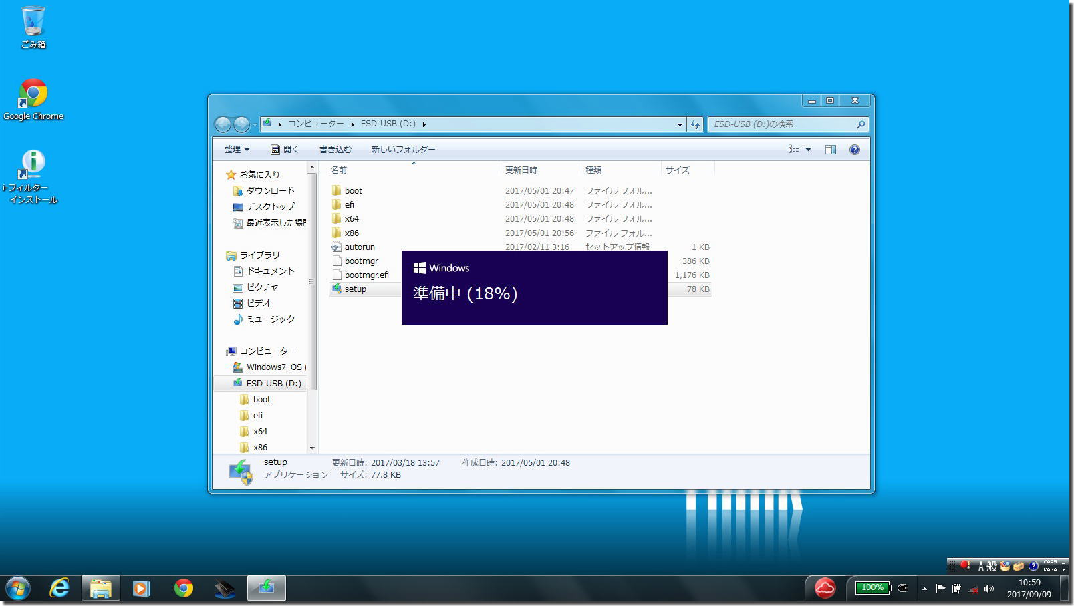Click 新しいフォルダー in the toolbar

pyautogui.click(x=403, y=150)
